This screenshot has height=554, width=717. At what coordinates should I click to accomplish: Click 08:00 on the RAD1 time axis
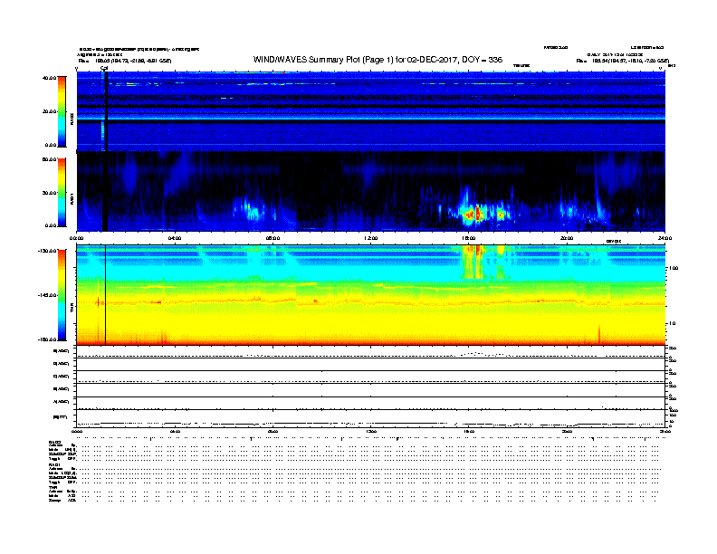(x=272, y=238)
